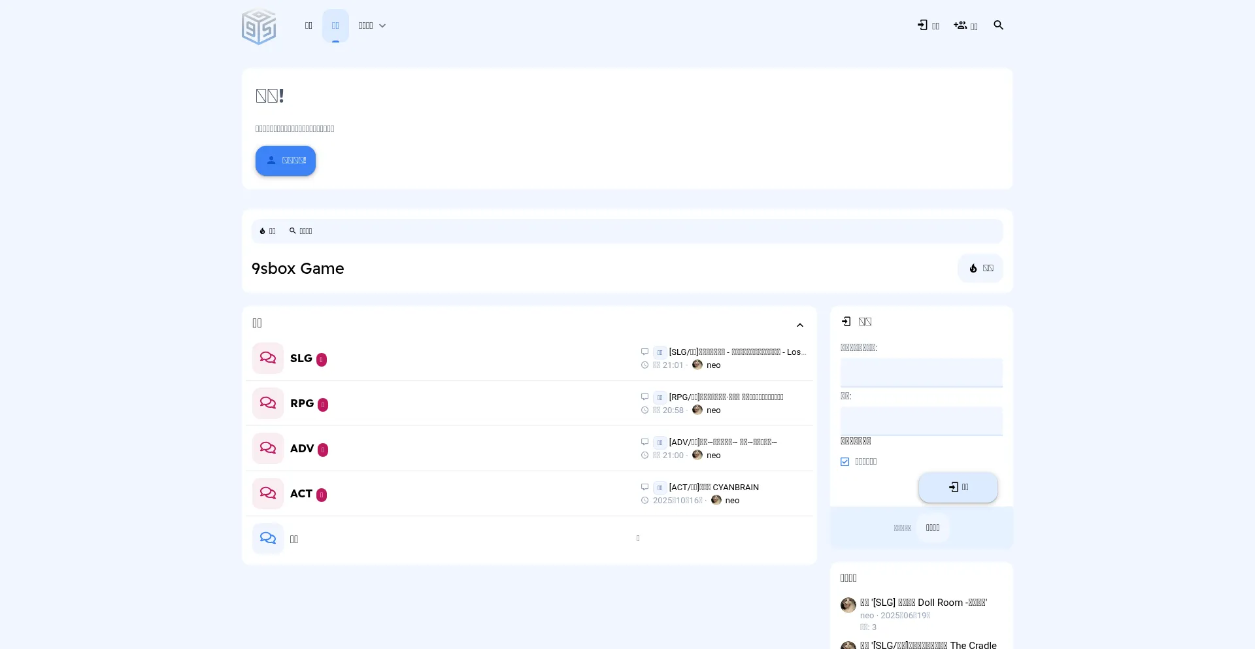The width and height of the screenshot is (1255, 649).
Task: Click the first navigation item beside the logo
Action: click(309, 26)
